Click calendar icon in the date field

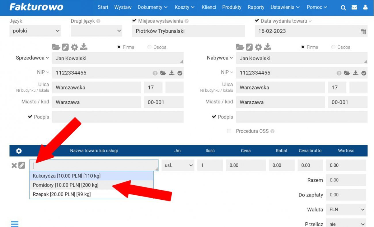tap(363, 31)
